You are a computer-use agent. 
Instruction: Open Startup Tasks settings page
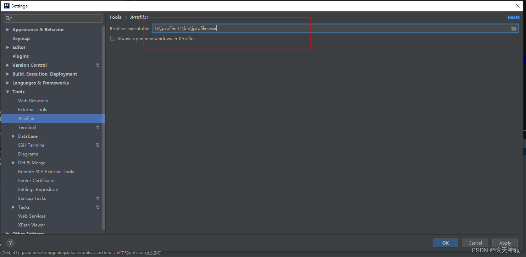click(x=32, y=198)
